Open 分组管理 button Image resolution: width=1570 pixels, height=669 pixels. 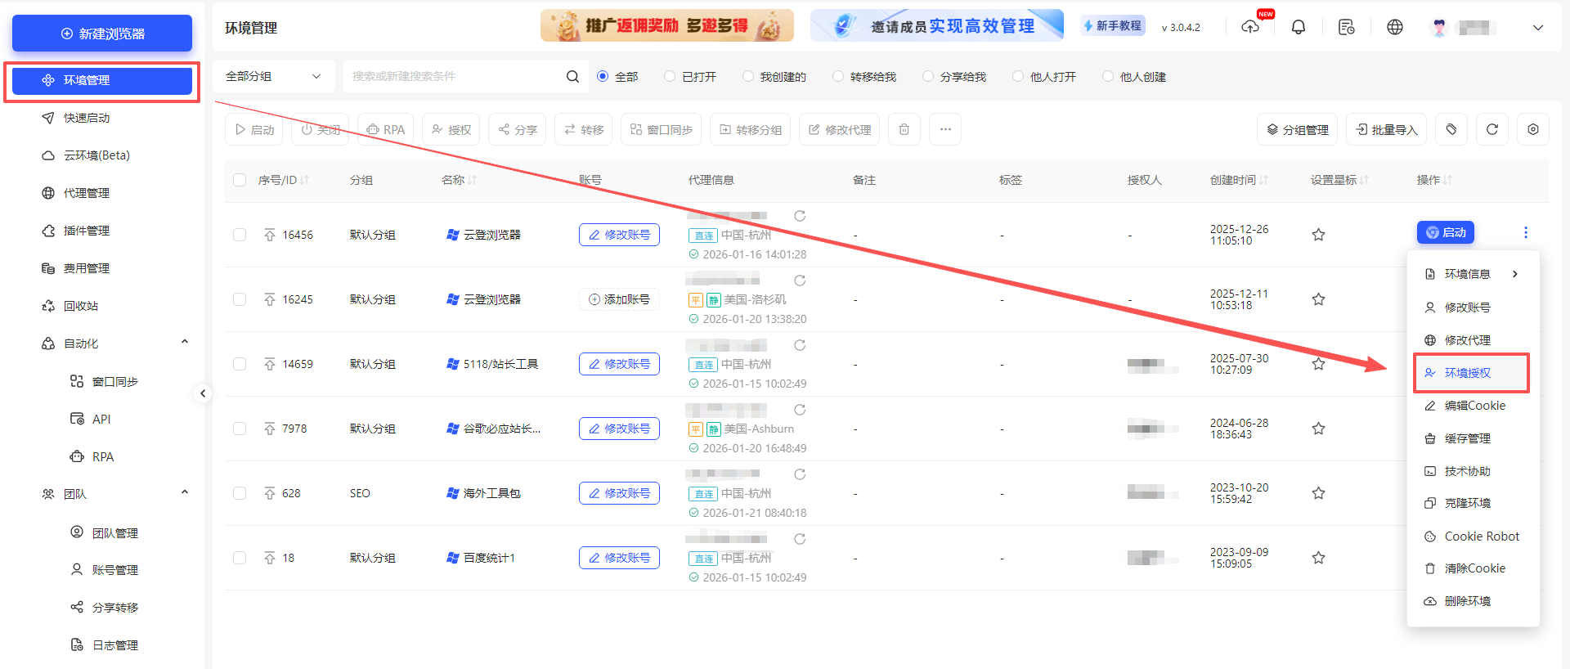pos(1297,129)
